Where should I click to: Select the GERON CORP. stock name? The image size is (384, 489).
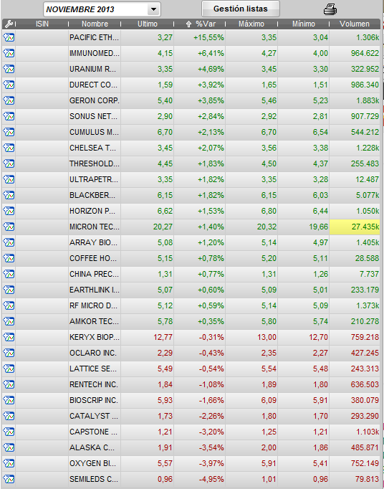[x=95, y=100]
